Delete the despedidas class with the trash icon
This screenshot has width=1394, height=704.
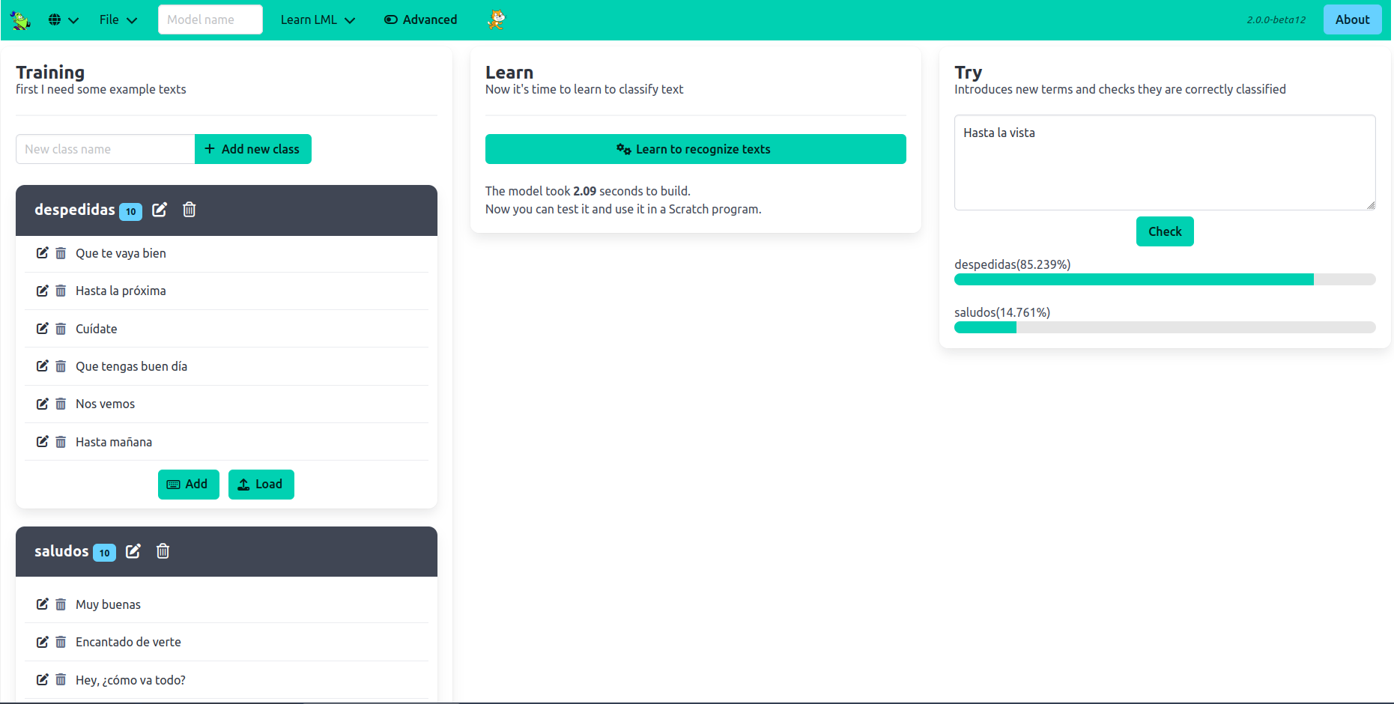190,210
